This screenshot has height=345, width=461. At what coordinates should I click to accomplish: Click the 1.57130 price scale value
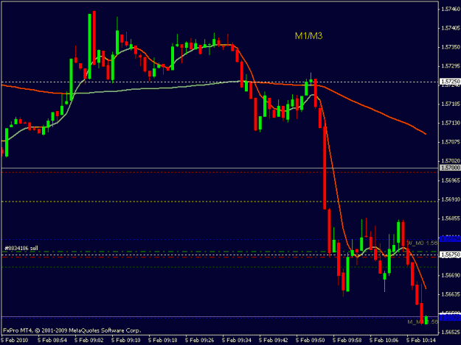[x=451, y=123]
